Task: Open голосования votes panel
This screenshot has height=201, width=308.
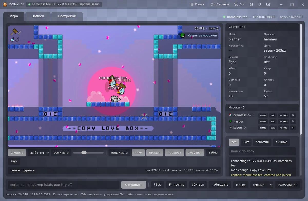Action: click(287, 185)
